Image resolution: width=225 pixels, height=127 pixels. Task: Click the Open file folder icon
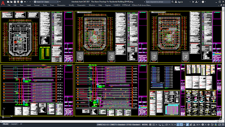point(12,2)
